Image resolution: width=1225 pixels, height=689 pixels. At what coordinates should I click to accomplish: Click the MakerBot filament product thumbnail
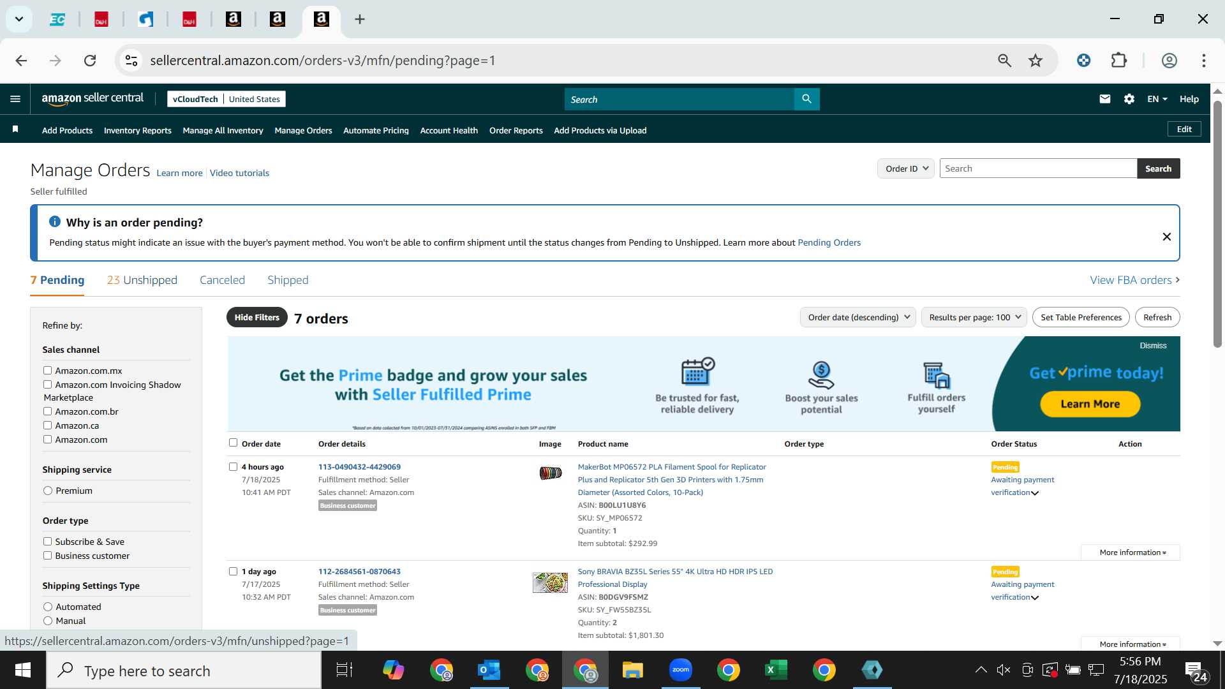(x=550, y=473)
